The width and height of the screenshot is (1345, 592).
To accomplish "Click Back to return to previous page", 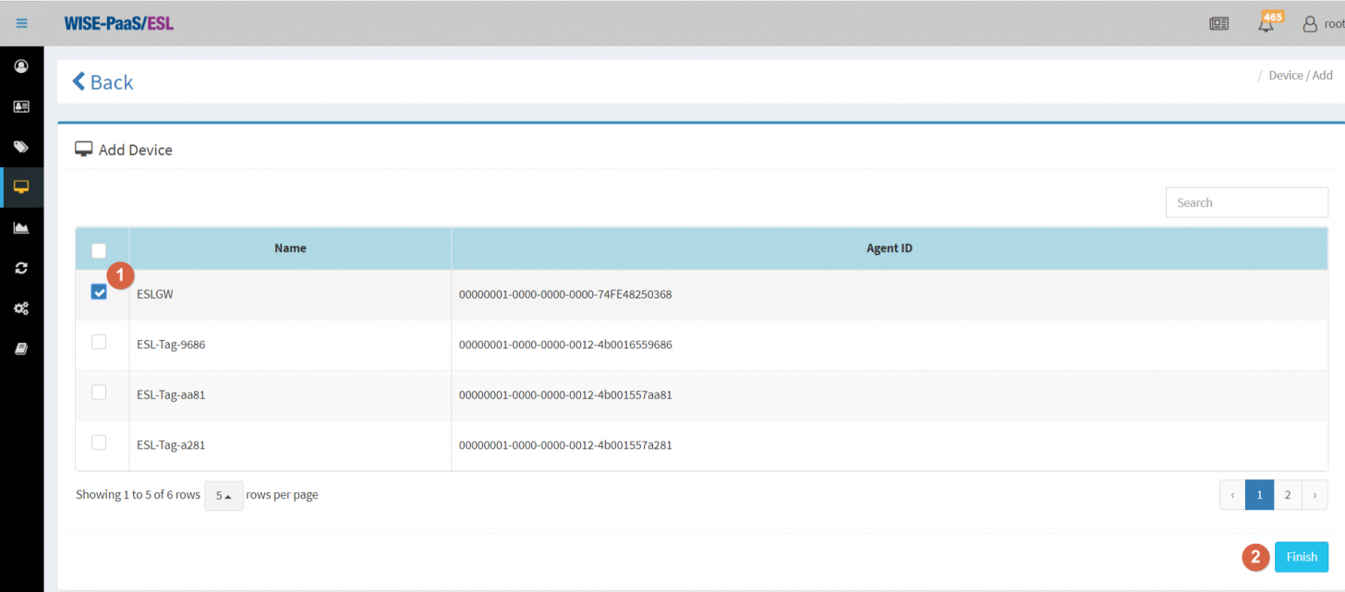I will (102, 82).
